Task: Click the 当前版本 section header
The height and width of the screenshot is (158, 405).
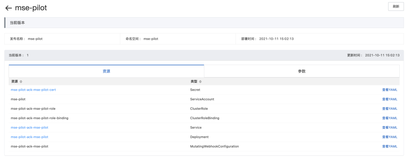Action: [17, 23]
